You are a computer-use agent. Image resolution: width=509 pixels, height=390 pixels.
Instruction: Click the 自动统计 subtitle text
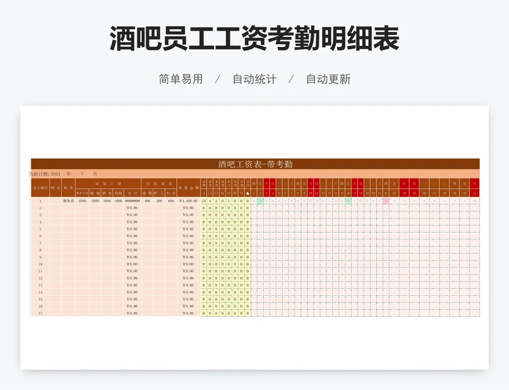(x=254, y=80)
